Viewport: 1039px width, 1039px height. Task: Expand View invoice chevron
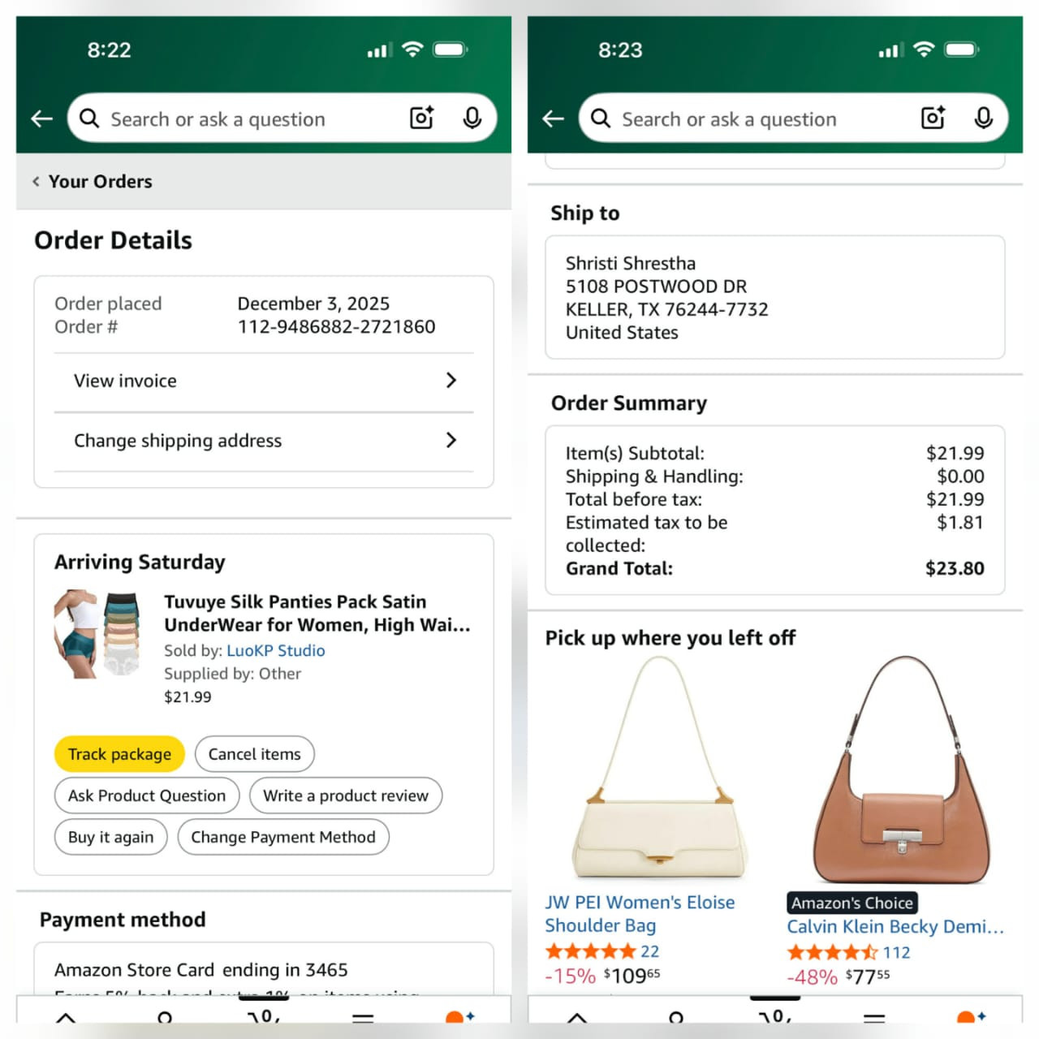coord(451,381)
